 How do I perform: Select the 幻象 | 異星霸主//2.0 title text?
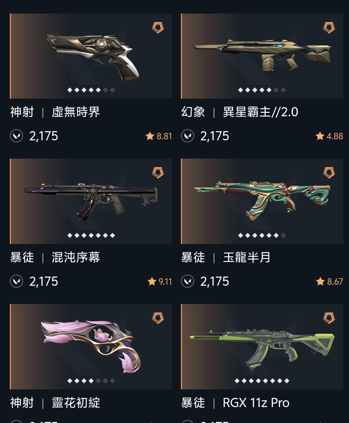coord(240,112)
